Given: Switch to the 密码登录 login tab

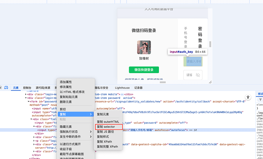Looking at the screenshot, I should pos(200,38).
